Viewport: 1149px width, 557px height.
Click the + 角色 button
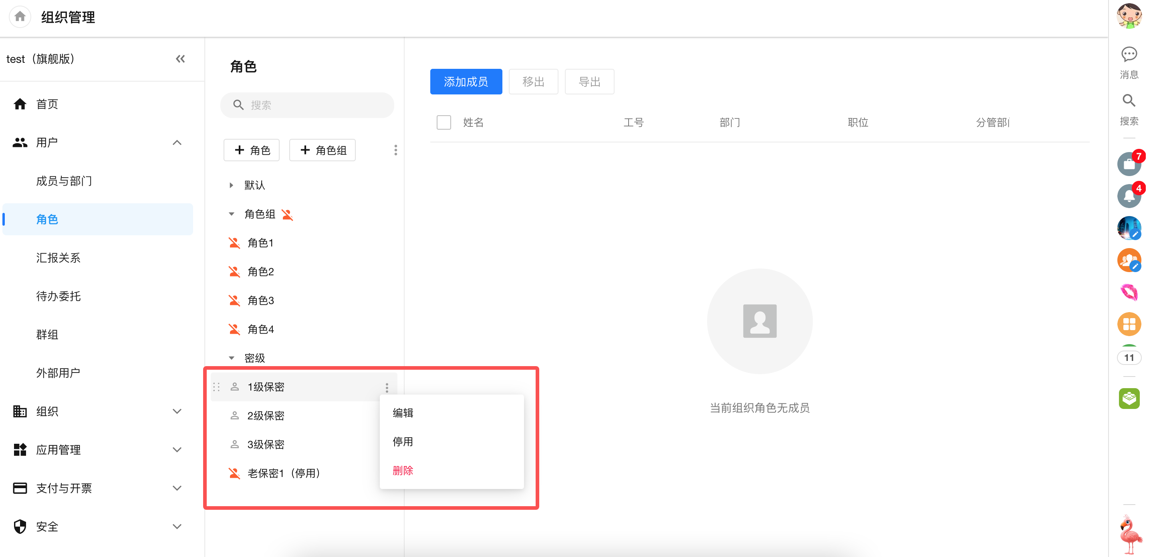252,150
